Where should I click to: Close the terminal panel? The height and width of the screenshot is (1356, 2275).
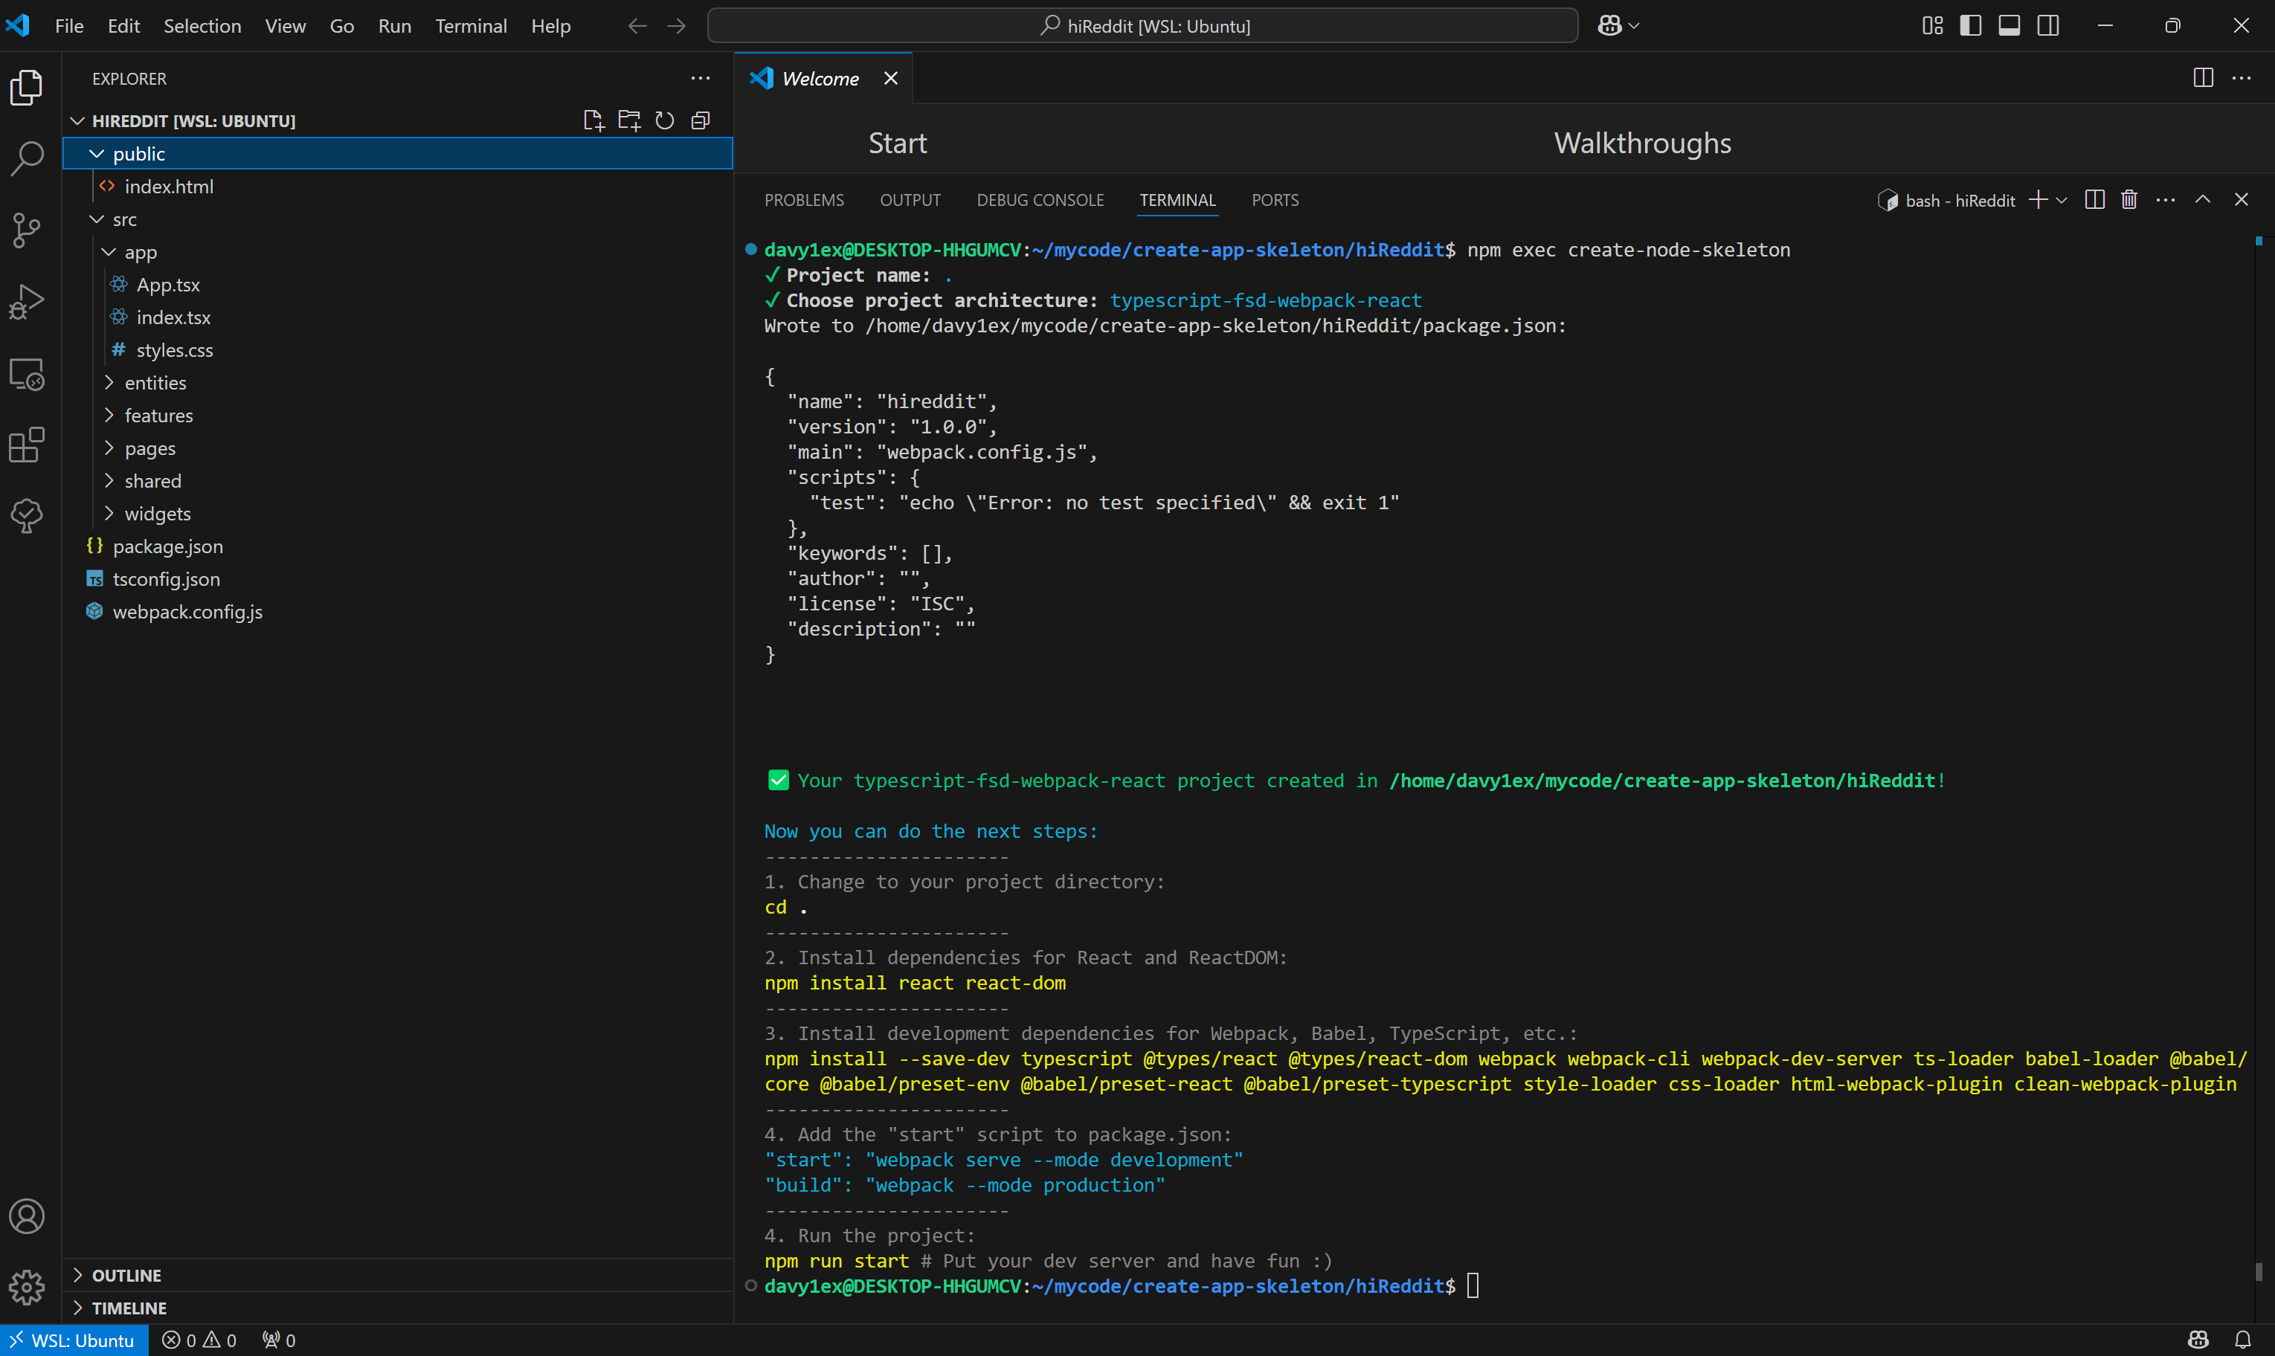pos(2242,199)
